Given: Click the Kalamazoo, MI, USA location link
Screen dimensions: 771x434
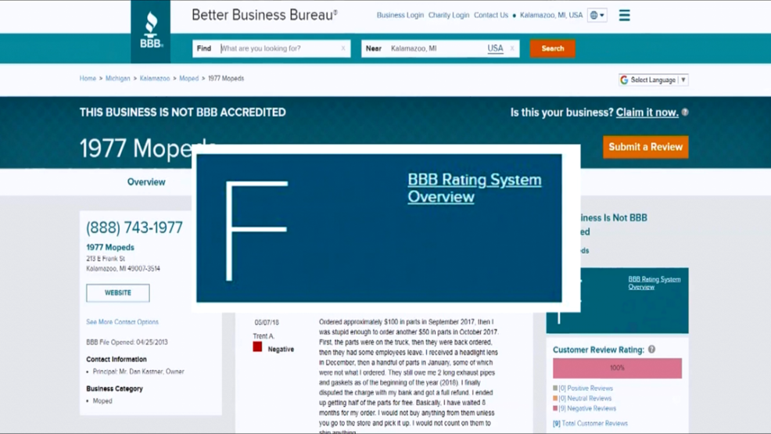Looking at the screenshot, I should tap(551, 15).
